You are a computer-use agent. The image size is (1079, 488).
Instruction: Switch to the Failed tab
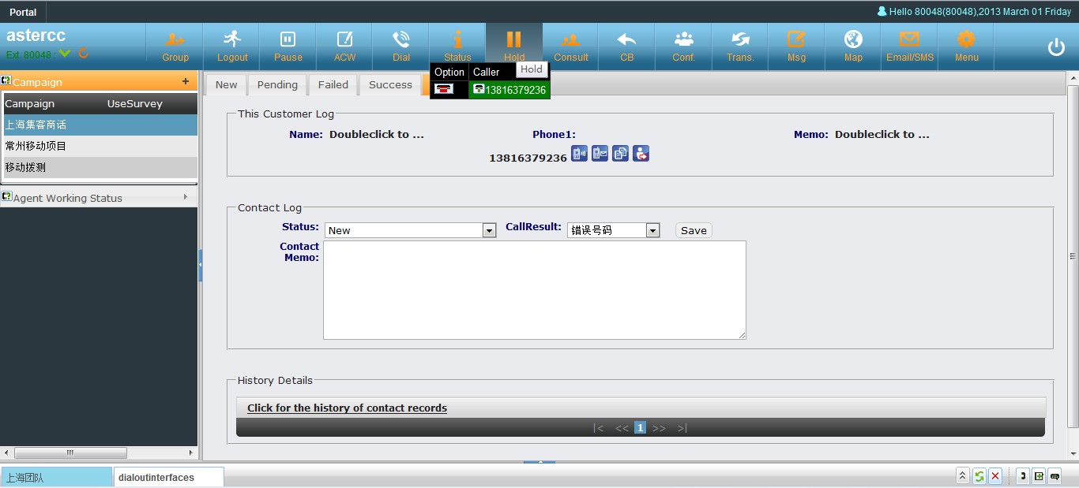tap(333, 85)
